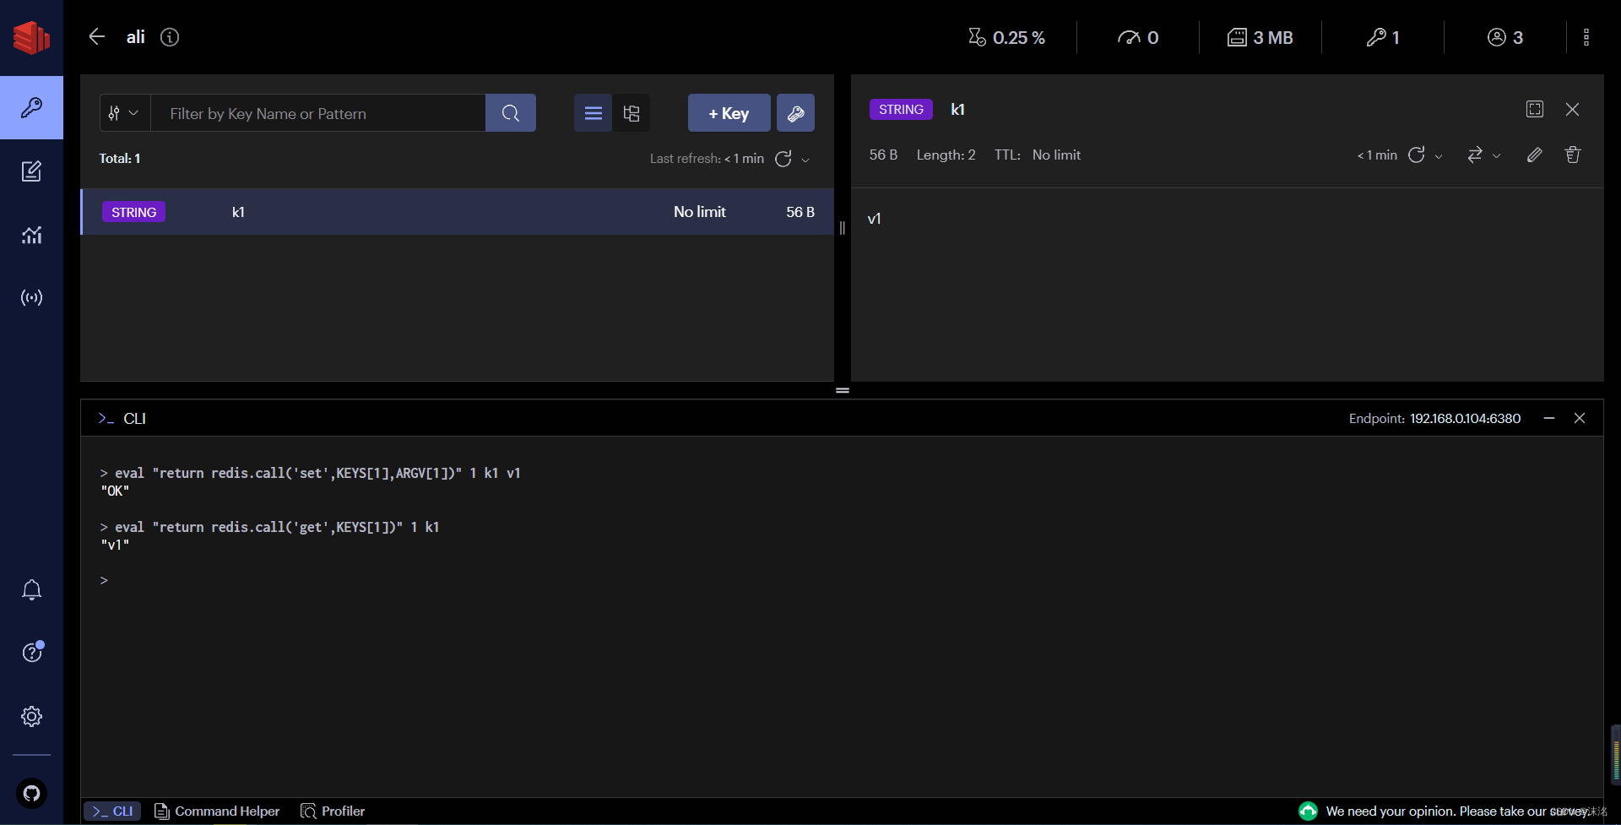
Task: Open key details in full screen
Action: point(1534,109)
